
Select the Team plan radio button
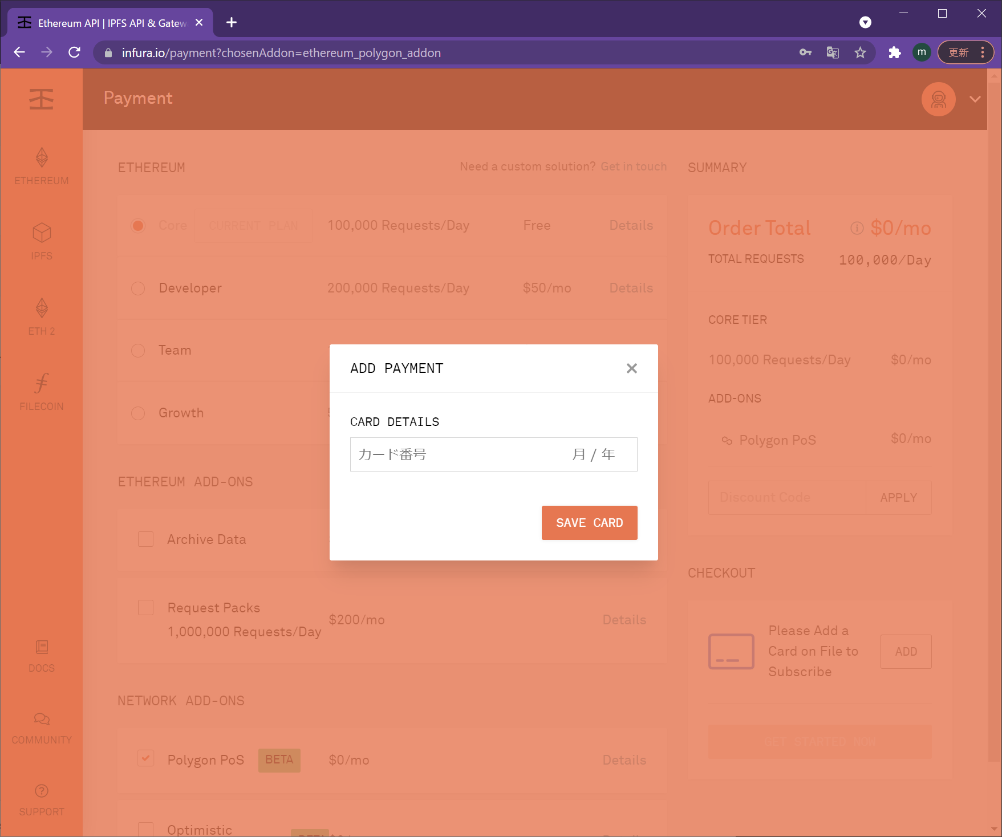[x=138, y=351]
